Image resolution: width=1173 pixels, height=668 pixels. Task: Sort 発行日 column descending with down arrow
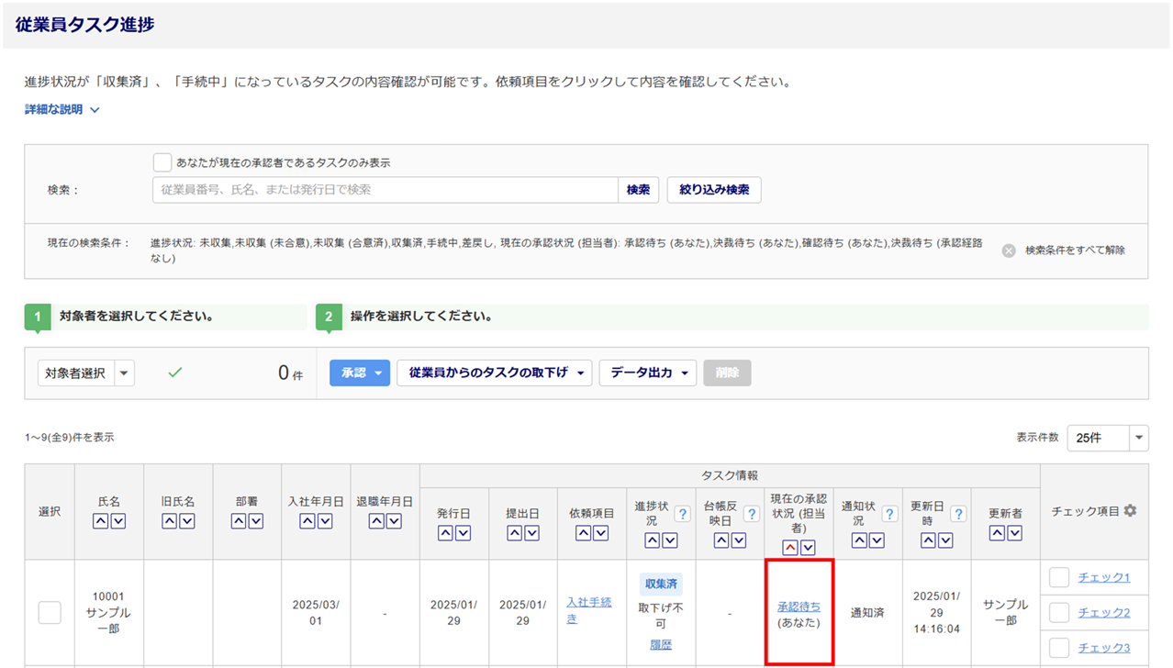[x=463, y=533]
